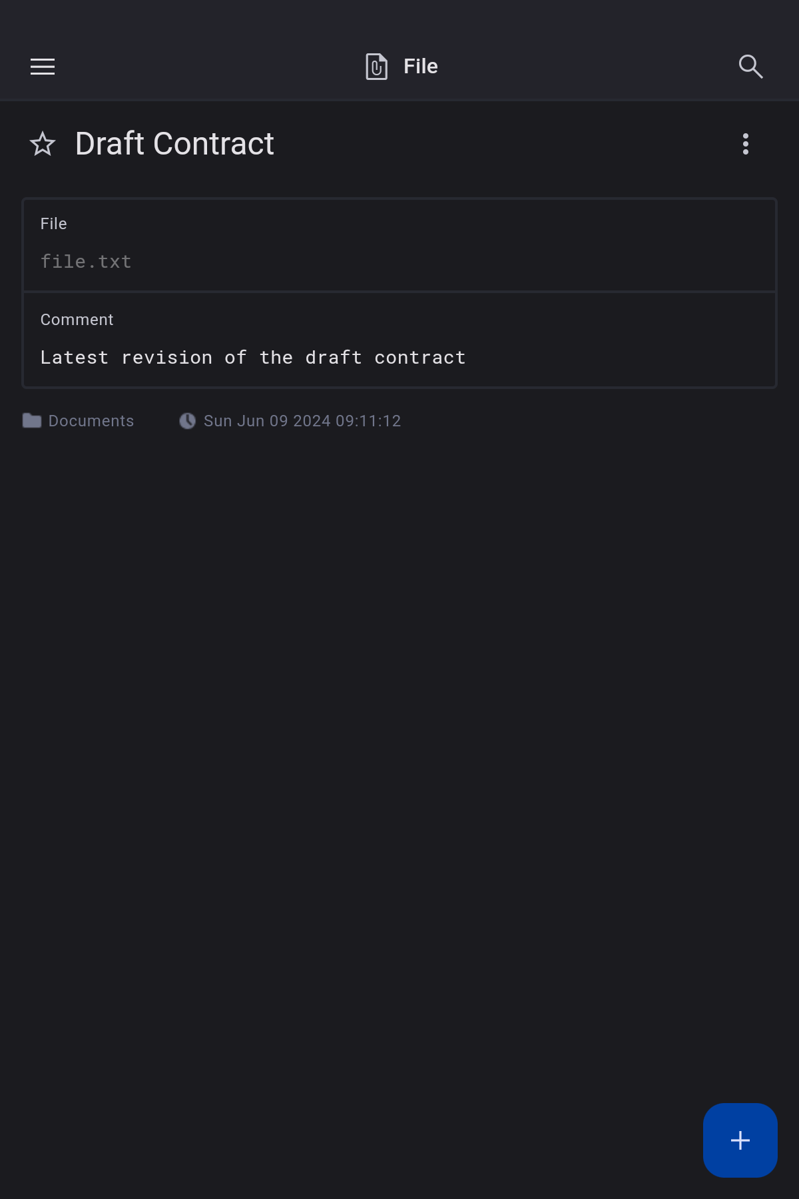Viewport: 799px width, 1199px height.
Task: Open search with the magnifier icon
Action: coord(750,67)
